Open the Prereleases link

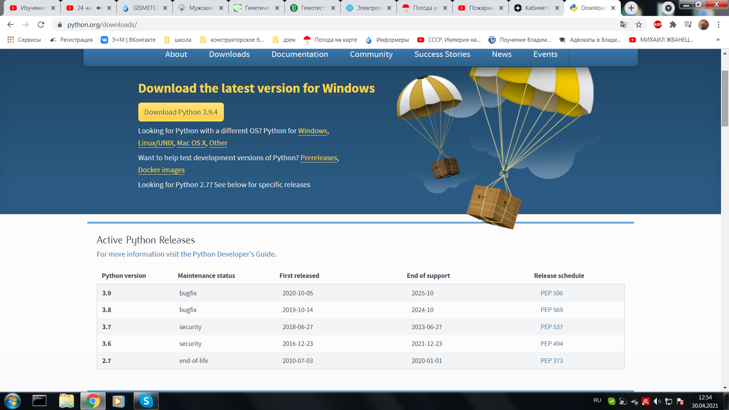coord(318,157)
